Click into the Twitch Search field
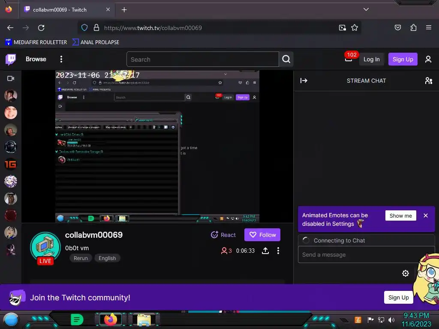This screenshot has width=439, height=329. [x=202, y=59]
